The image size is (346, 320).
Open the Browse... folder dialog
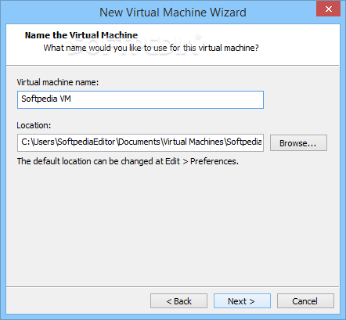pos(298,143)
